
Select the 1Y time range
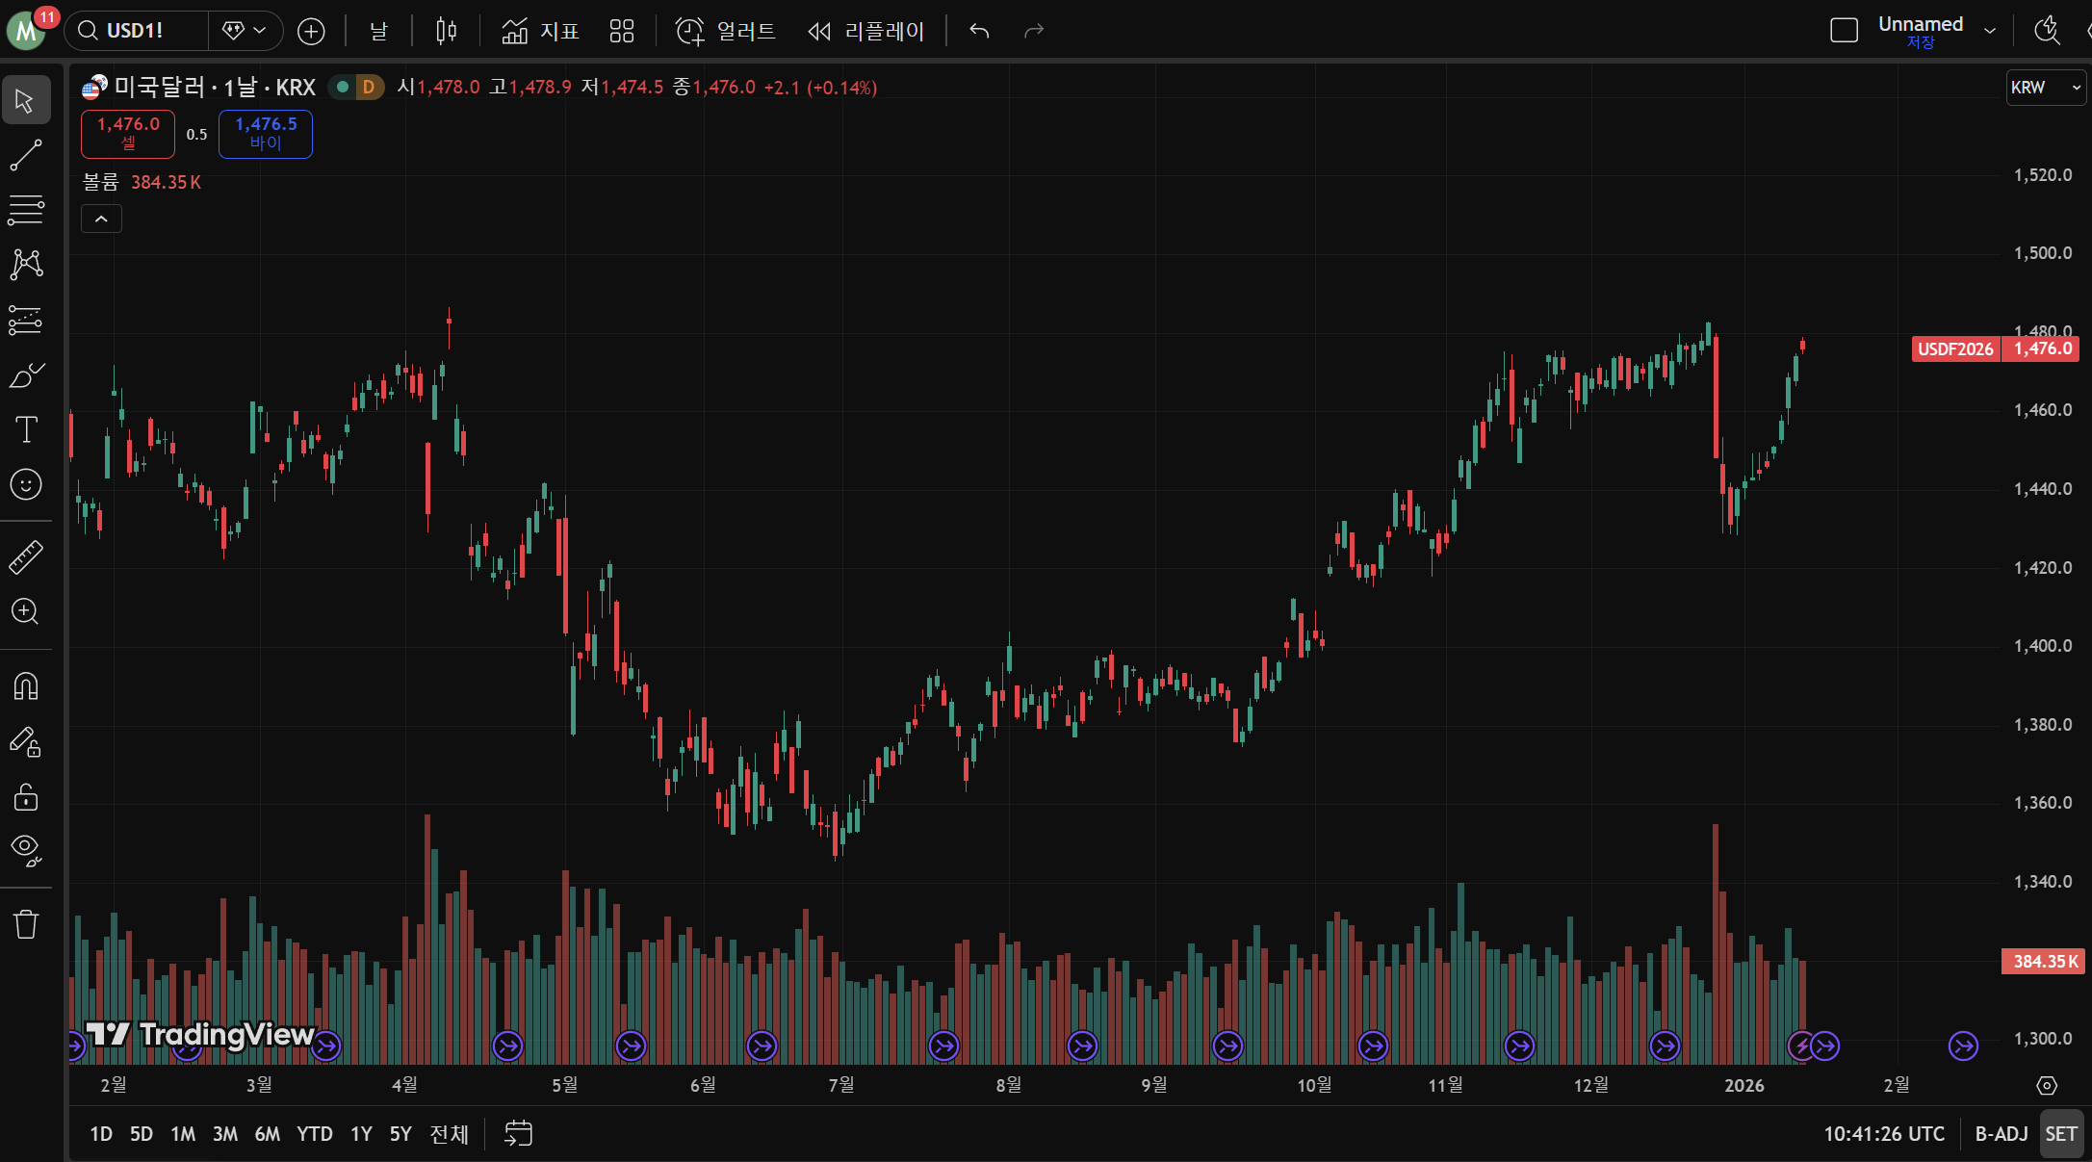click(x=361, y=1134)
